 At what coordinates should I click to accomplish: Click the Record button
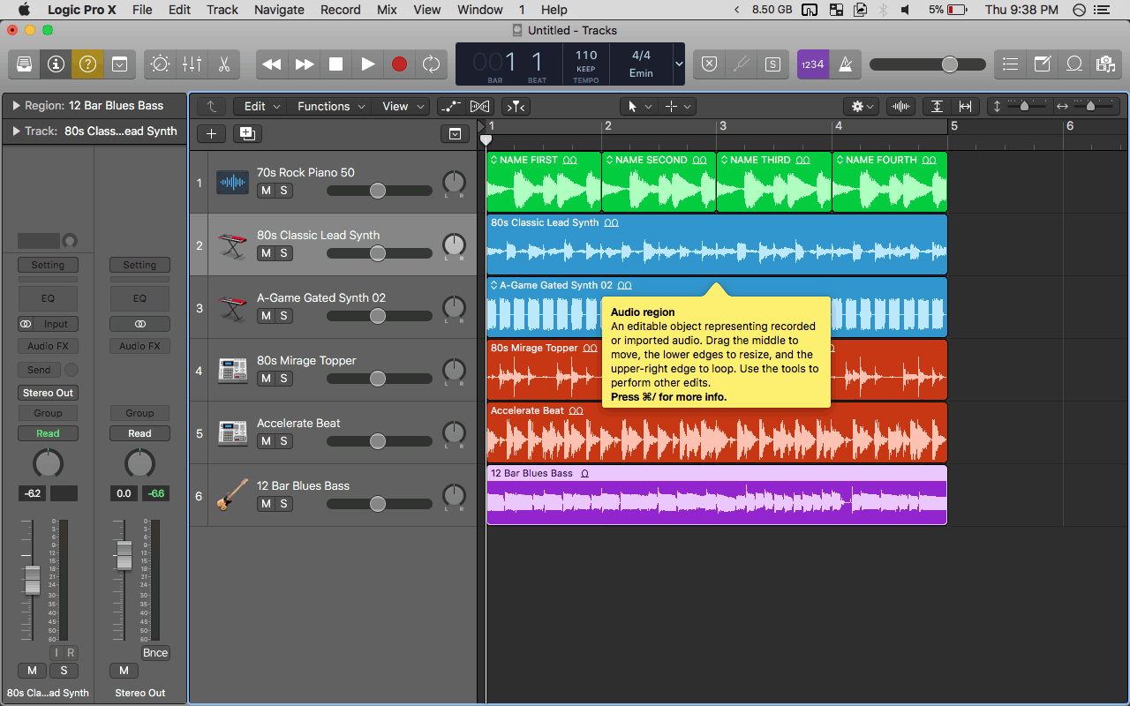pyautogui.click(x=399, y=64)
